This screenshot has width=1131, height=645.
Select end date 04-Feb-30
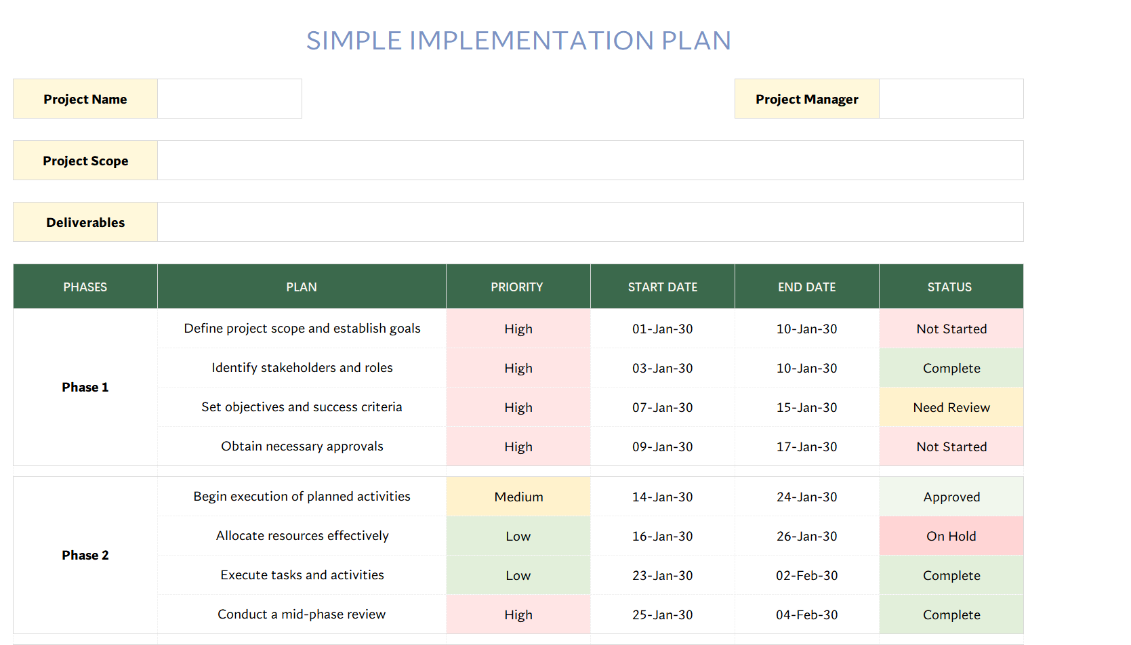(807, 615)
